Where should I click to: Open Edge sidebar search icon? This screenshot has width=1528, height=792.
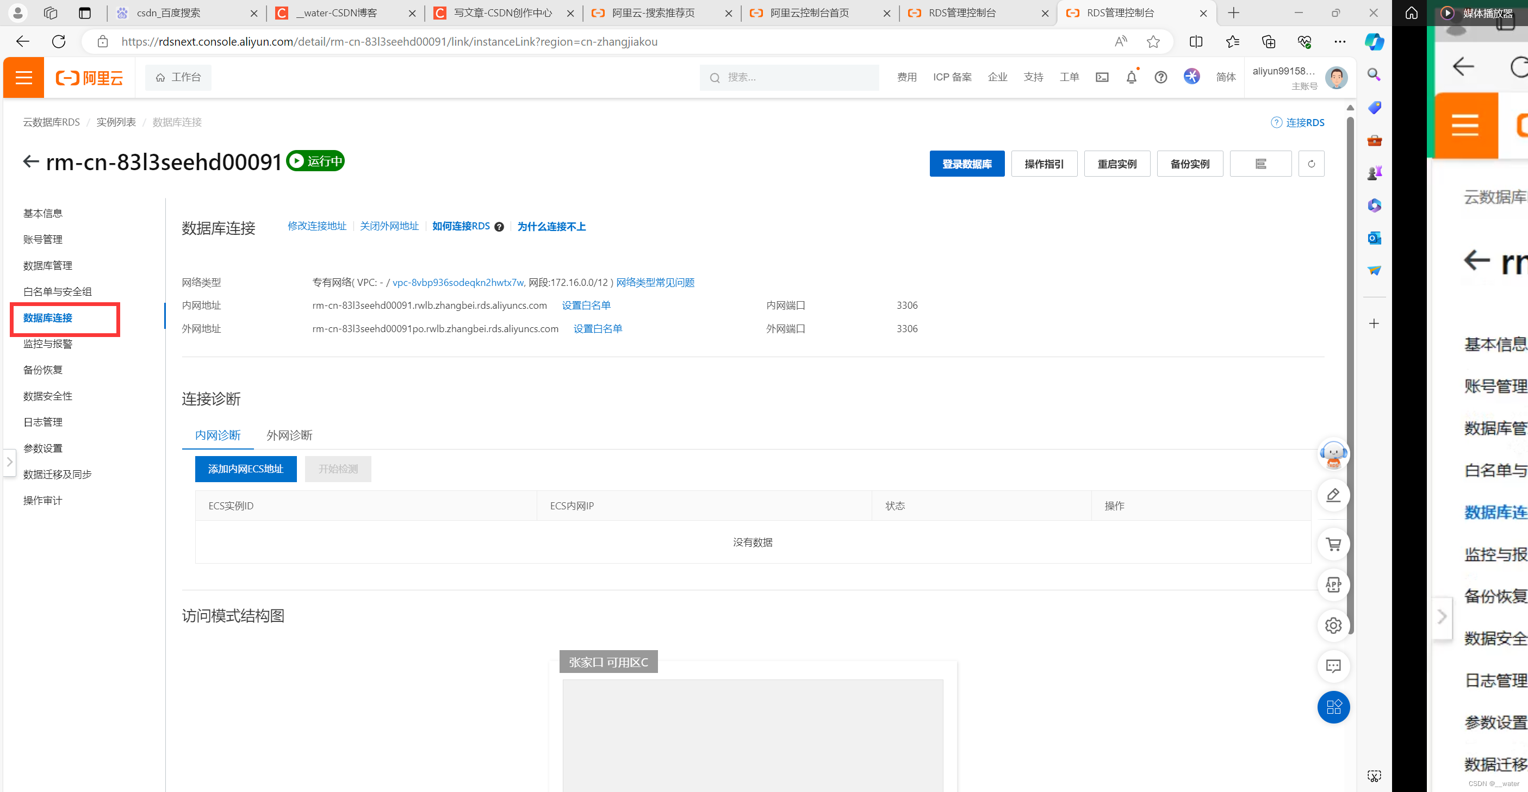click(x=1374, y=74)
